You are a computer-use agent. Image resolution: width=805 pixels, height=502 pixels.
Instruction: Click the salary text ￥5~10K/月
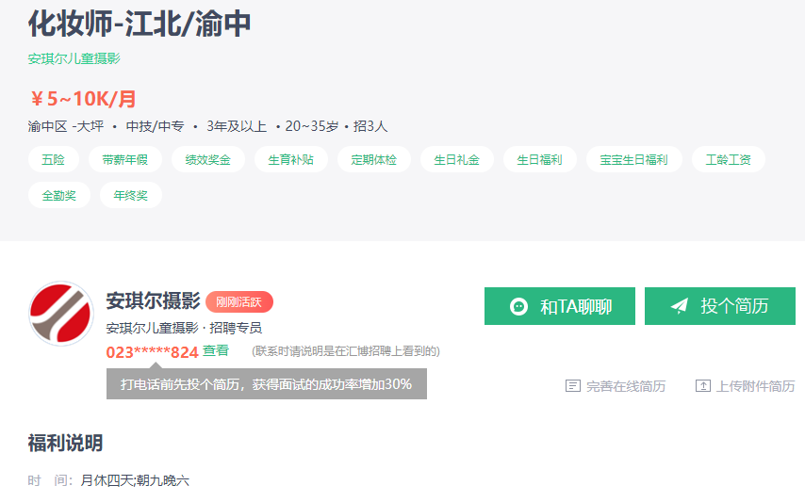(x=83, y=99)
